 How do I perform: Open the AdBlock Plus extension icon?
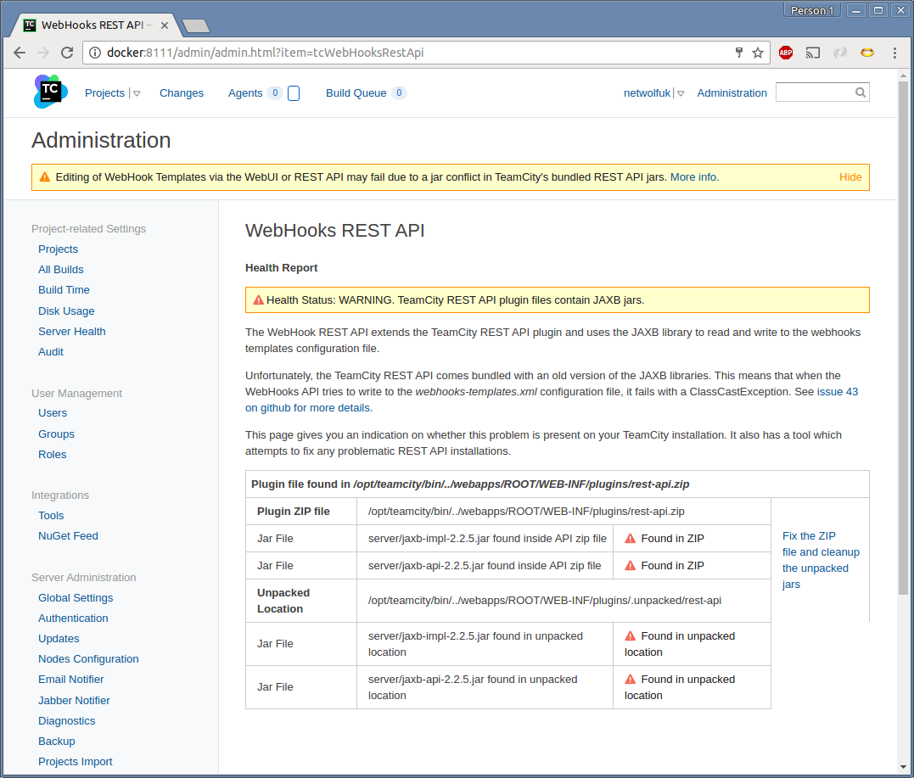point(786,53)
